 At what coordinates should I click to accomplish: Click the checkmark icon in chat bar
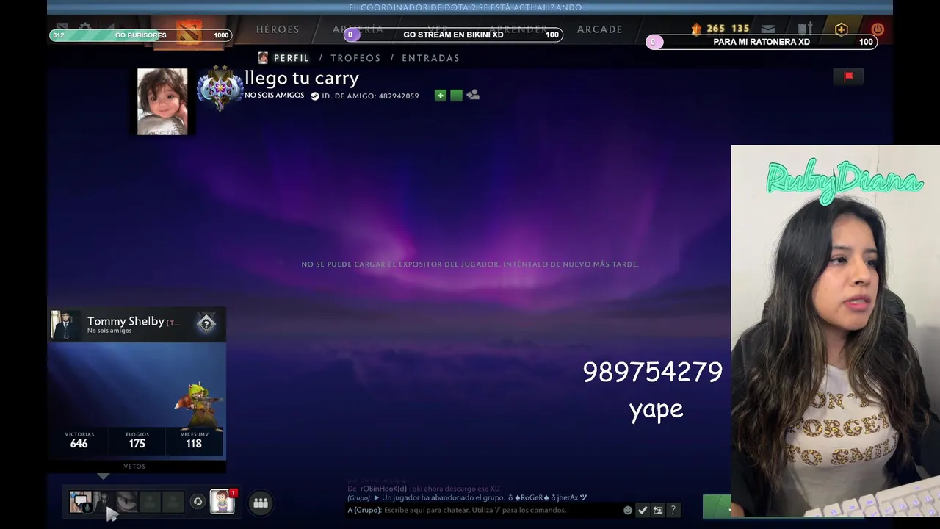click(643, 510)
